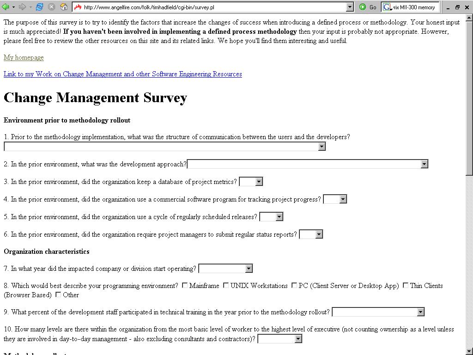Check the Mainframe programming environment box
This screenshot has height=355, width=473.
pos(184,285)
